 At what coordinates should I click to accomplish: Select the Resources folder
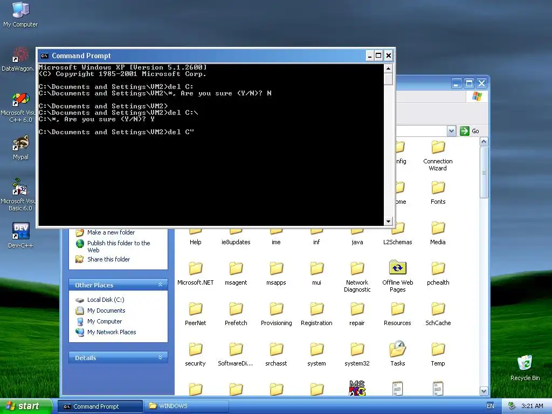tap(397, 314)
